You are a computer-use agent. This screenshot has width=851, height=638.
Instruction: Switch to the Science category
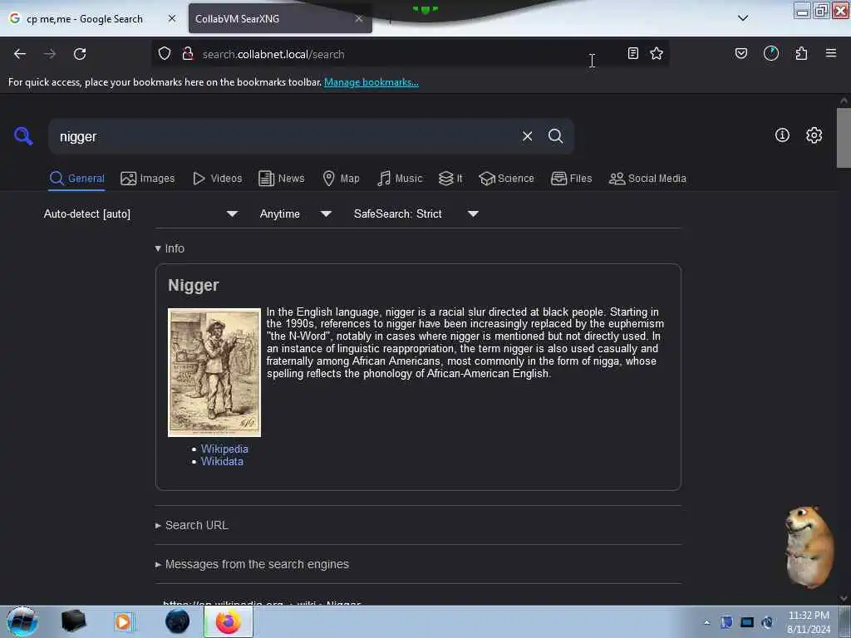pos(506,179)
